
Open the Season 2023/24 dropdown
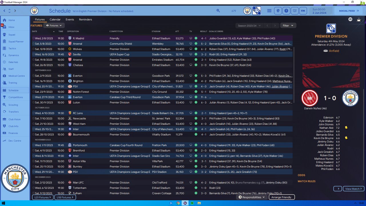click(249, 25)
